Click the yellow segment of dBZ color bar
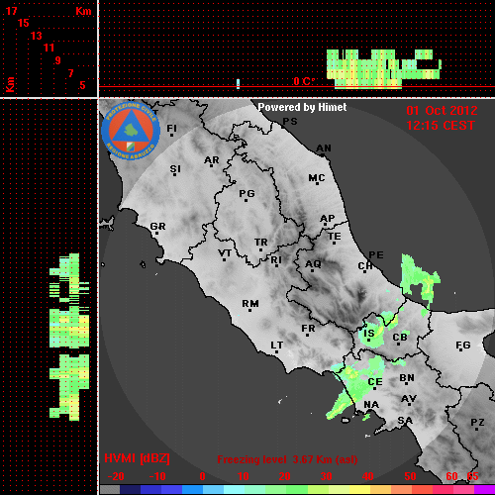 coord(359,489)
